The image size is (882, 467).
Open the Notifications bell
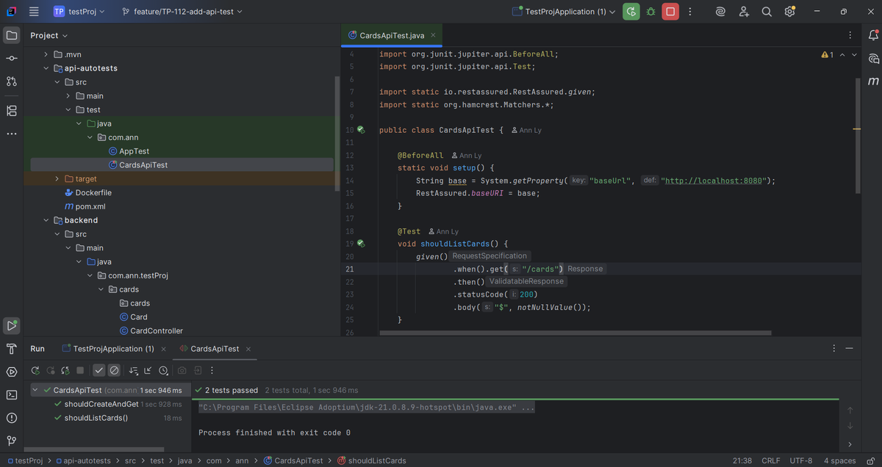(873, 35)
